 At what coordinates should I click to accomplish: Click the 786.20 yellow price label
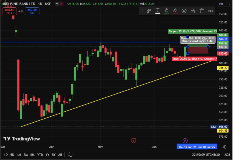pos(223,68)
